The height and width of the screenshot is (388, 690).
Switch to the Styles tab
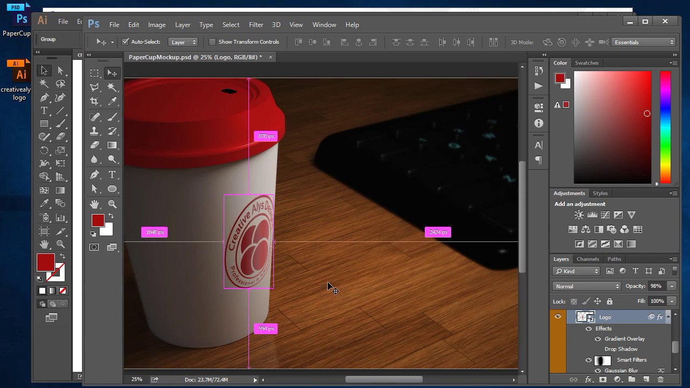click(x=600, y=193)
